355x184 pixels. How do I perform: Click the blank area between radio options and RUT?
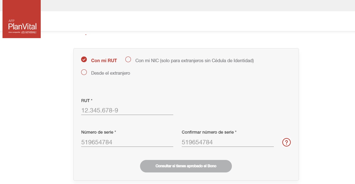[185, 87]
